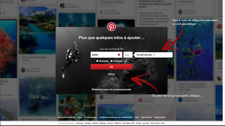This screenshot has width=225, height=126.
Task: Open Pinterest pour les professionnels link
Action: coord(111,89)
